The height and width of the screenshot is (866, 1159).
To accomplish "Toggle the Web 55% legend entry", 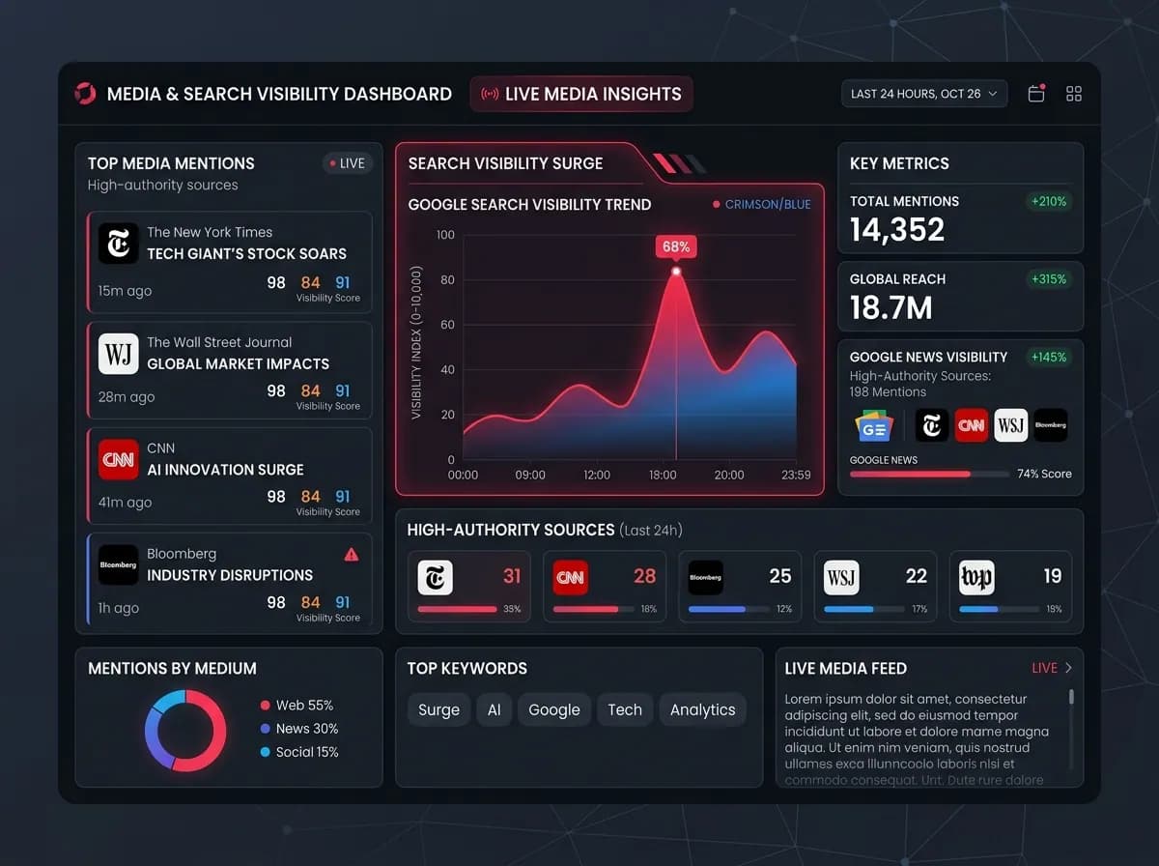I will 297,706.
